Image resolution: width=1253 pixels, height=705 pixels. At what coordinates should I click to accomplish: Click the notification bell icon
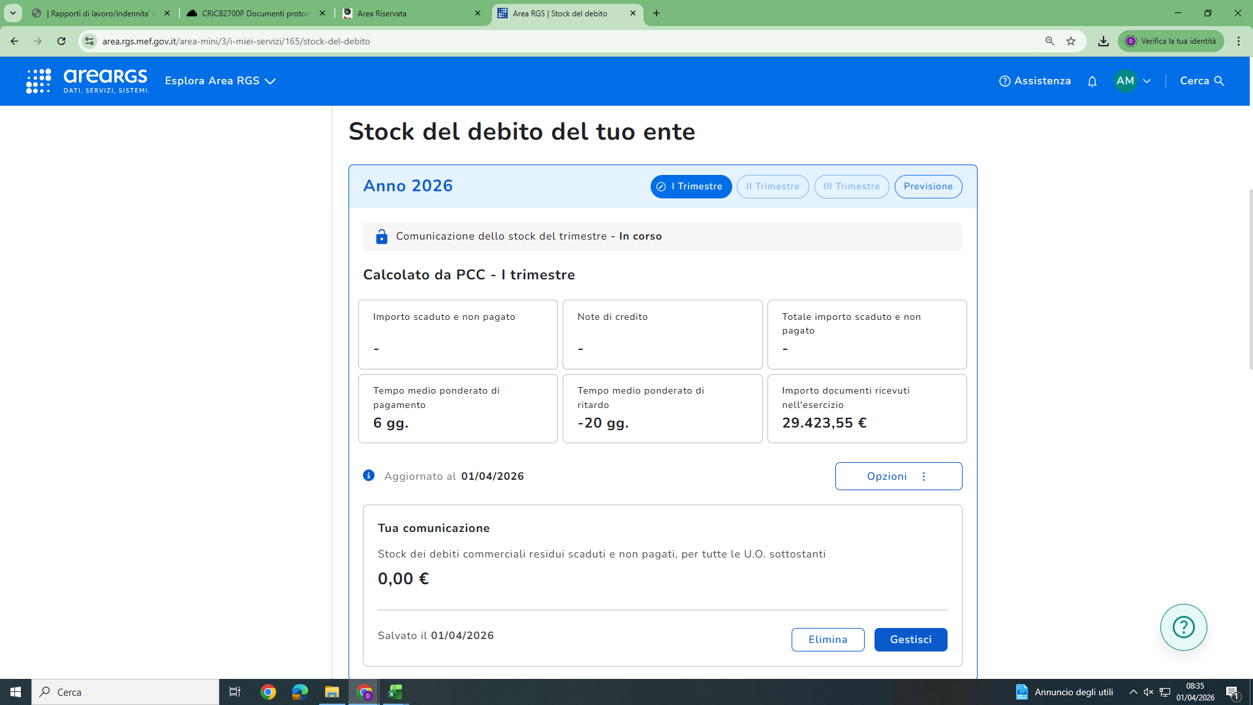(1092, 81)
